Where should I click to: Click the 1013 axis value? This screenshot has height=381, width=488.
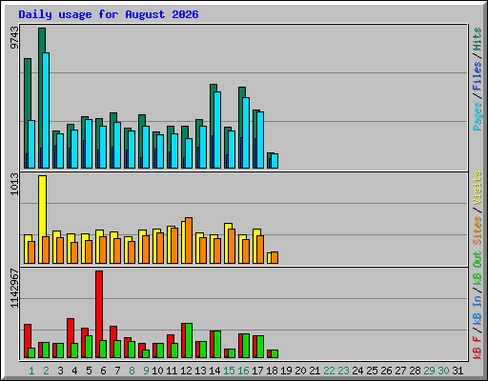tap(14, 184)
